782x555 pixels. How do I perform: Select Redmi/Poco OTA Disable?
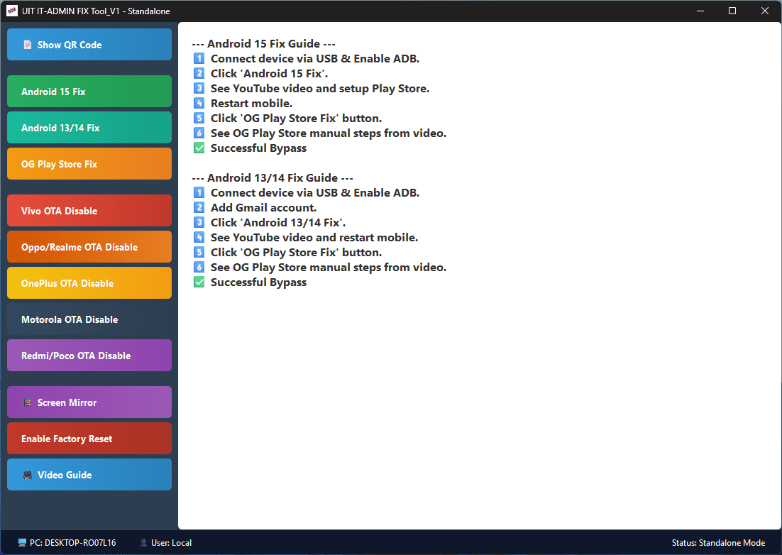tap(89, 356)
